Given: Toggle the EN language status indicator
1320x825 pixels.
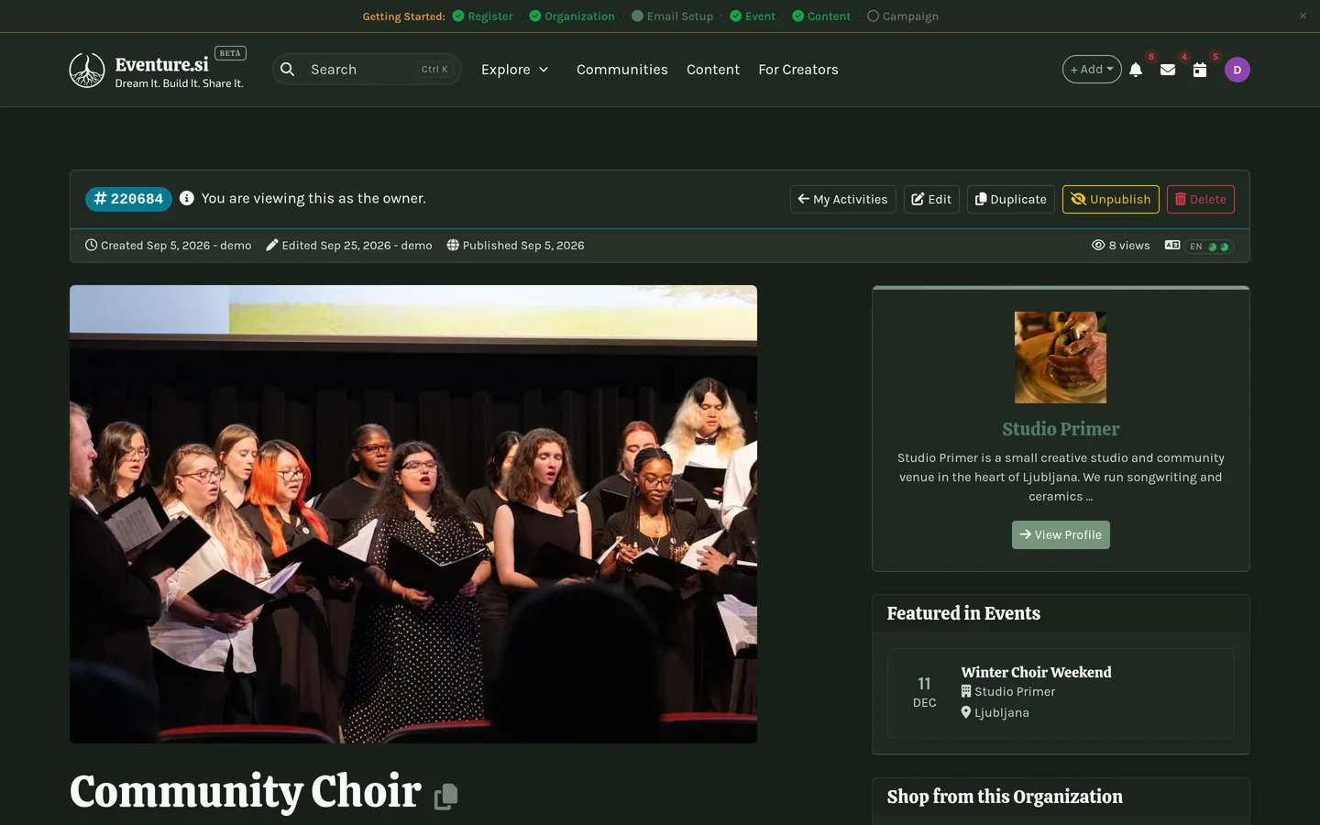Looking at the screenshot, I should (1210, 247).
